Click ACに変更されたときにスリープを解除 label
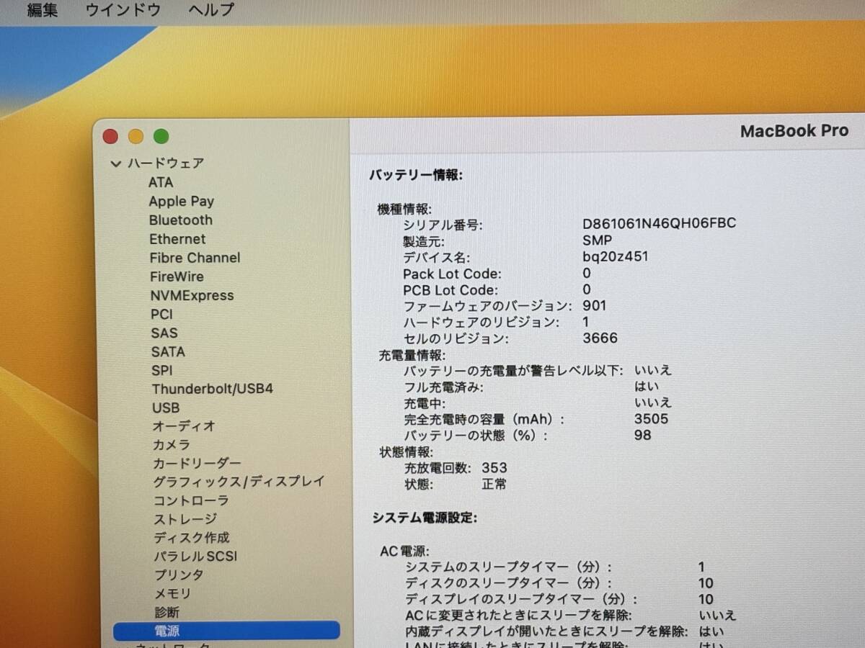 tap(518, 616)
